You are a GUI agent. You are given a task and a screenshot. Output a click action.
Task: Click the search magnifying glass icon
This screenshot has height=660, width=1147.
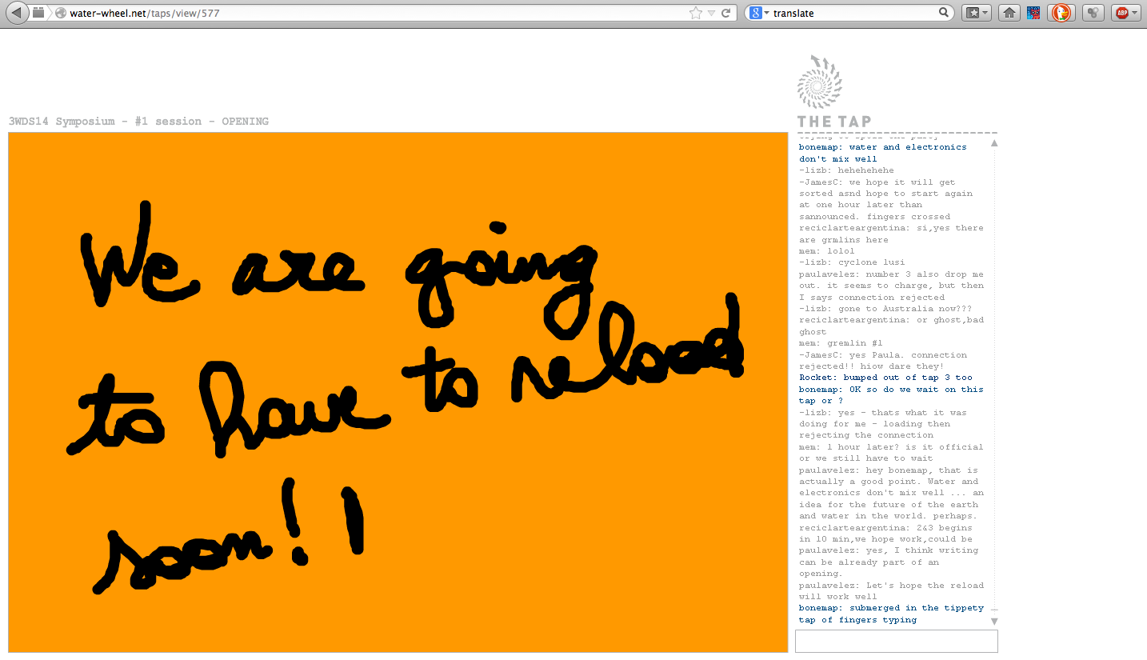(x=944, y=13)
